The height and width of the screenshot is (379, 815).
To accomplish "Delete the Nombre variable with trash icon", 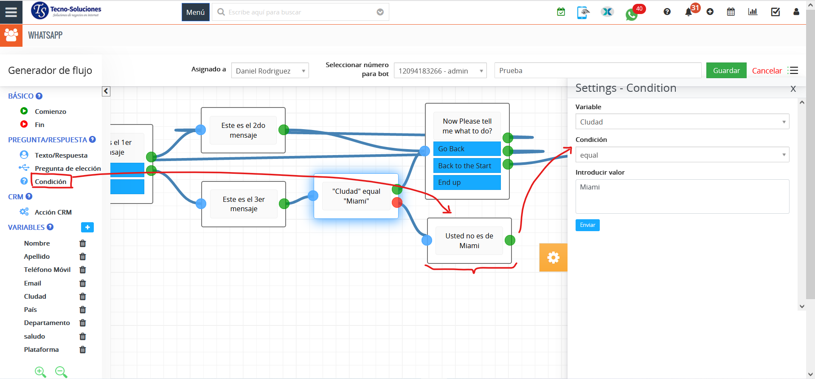I will [83, 243].
